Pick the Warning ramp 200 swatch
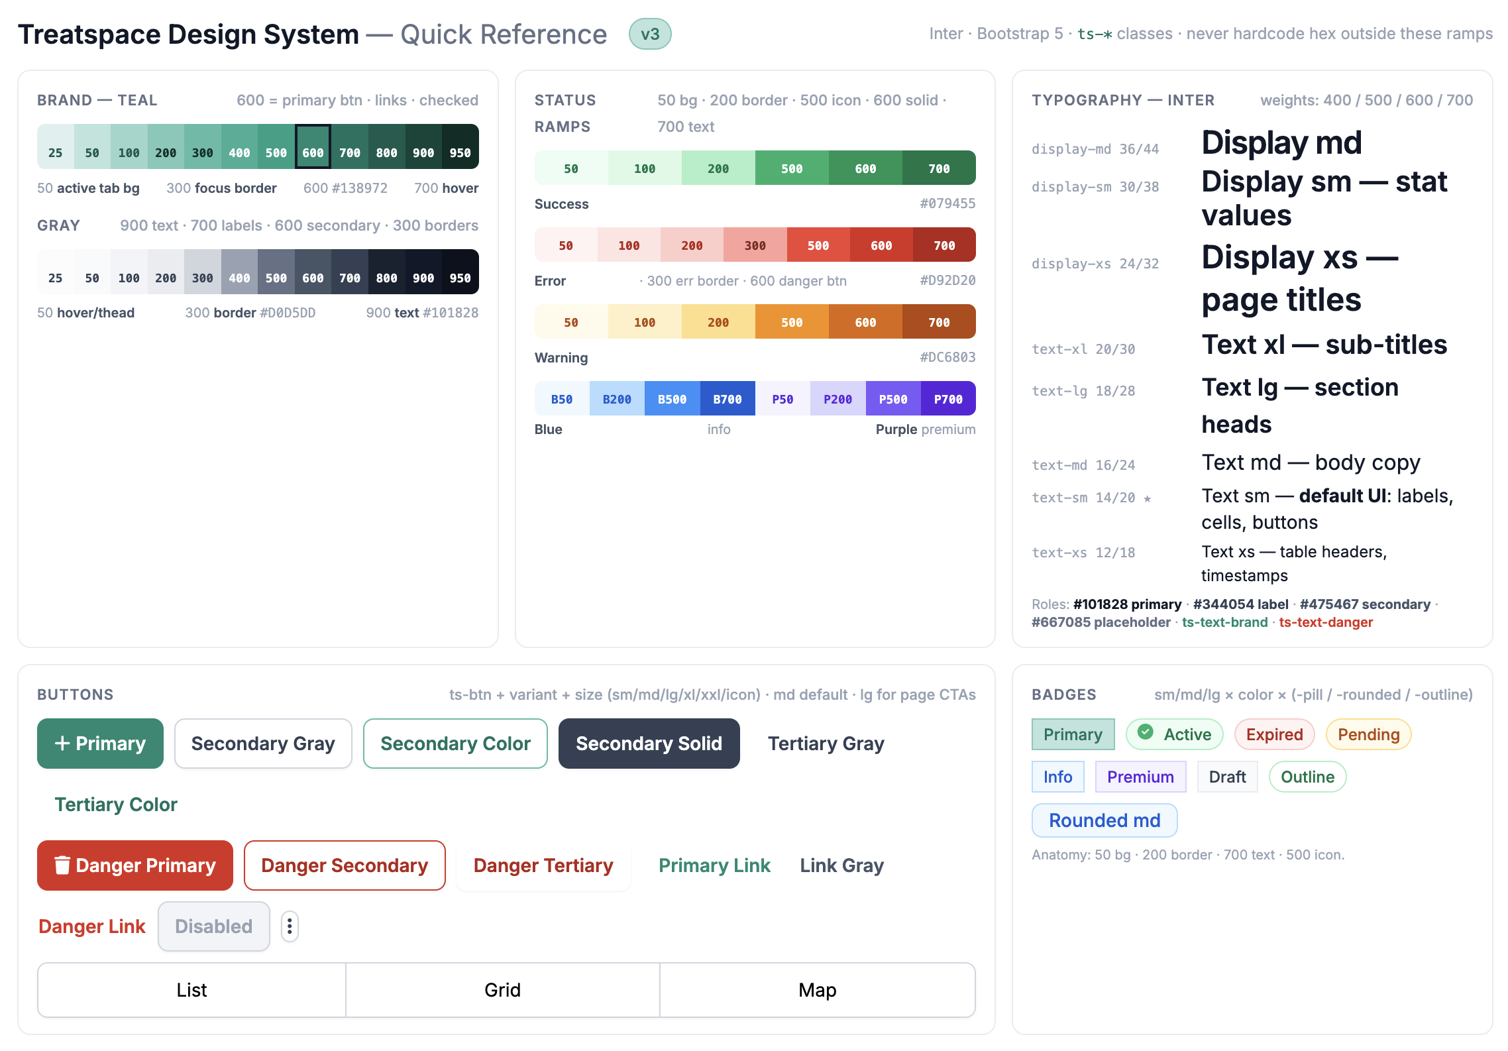This screenshot has width=1508, height=1051. tap(718, 321)
